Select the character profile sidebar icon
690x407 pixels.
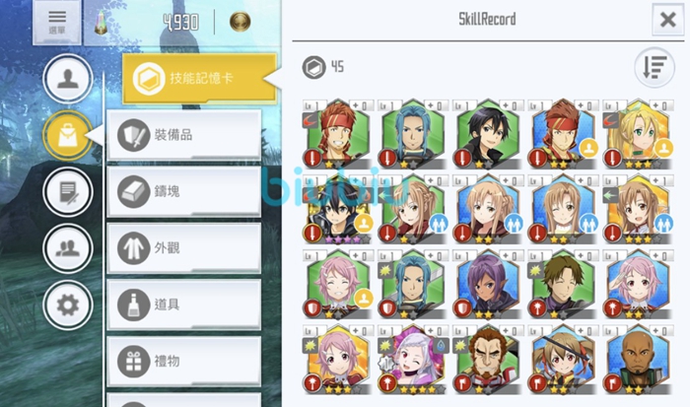coord(68,79)
